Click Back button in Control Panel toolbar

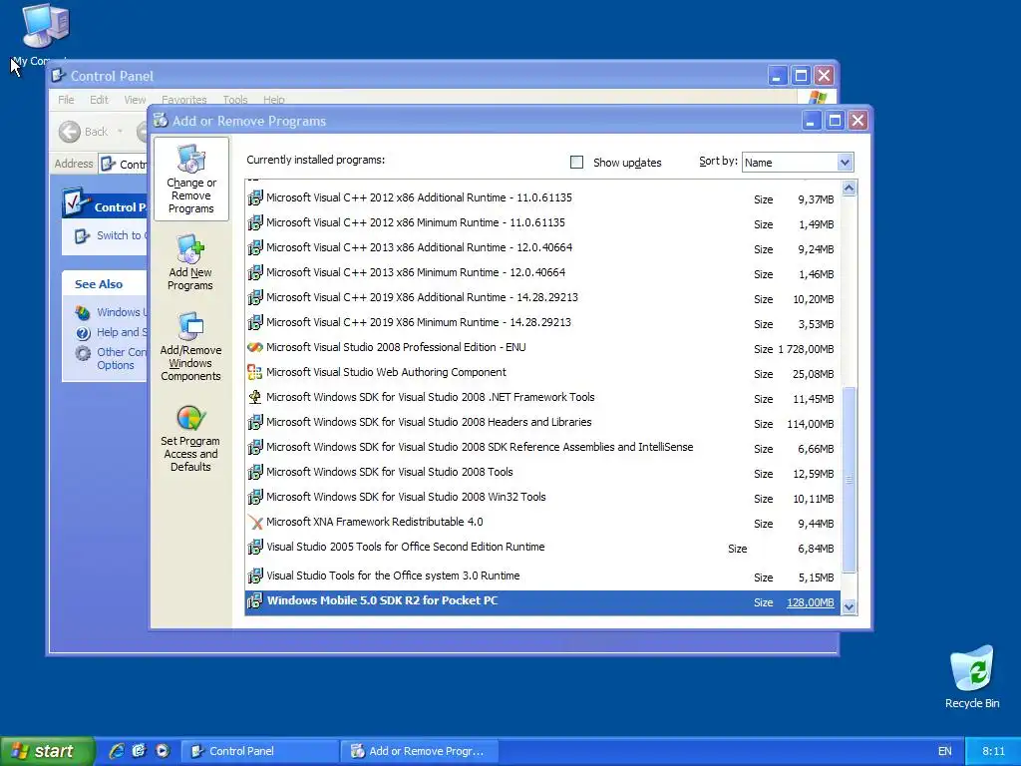coord(84,132)
